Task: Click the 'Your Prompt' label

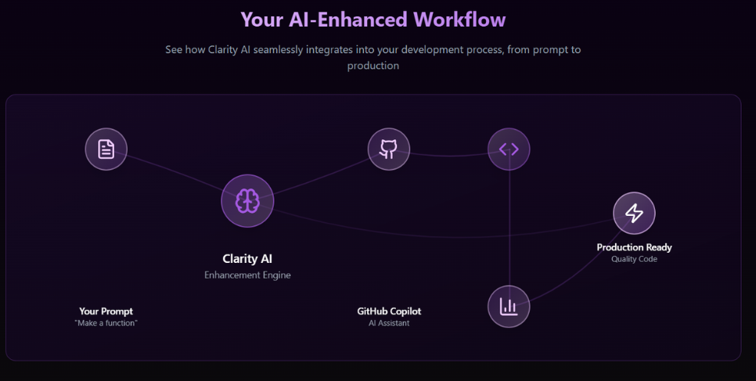Action: 106,311
